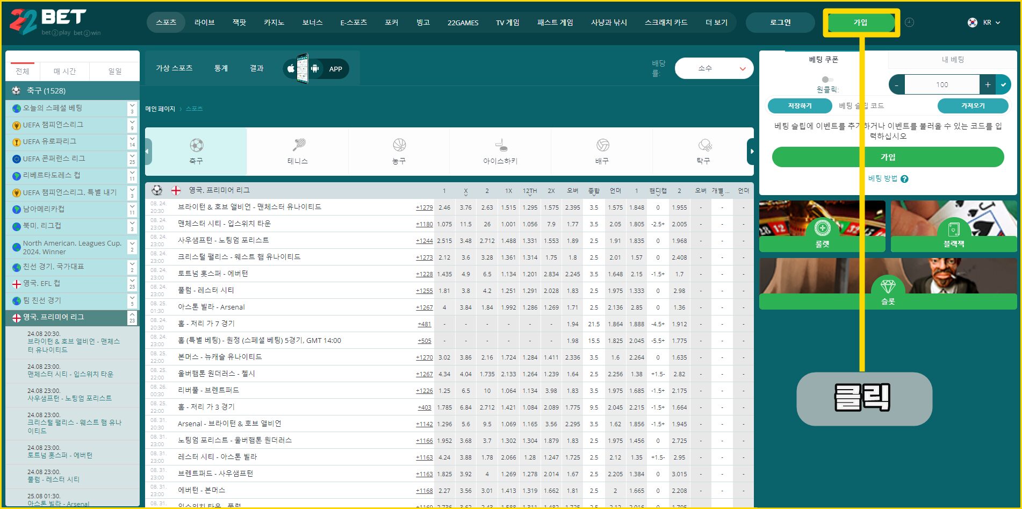Open the blackjack (블랙잭) game tile

tap(954, 226)
